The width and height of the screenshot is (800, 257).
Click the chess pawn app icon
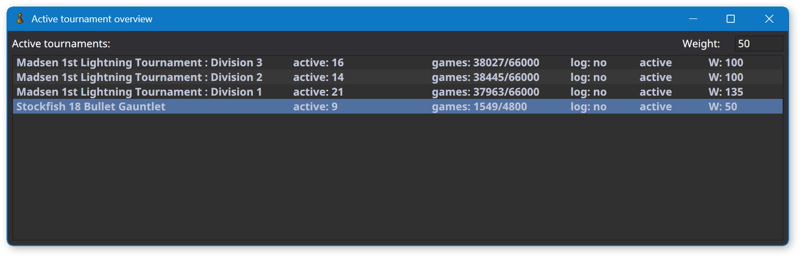point(20,19)
